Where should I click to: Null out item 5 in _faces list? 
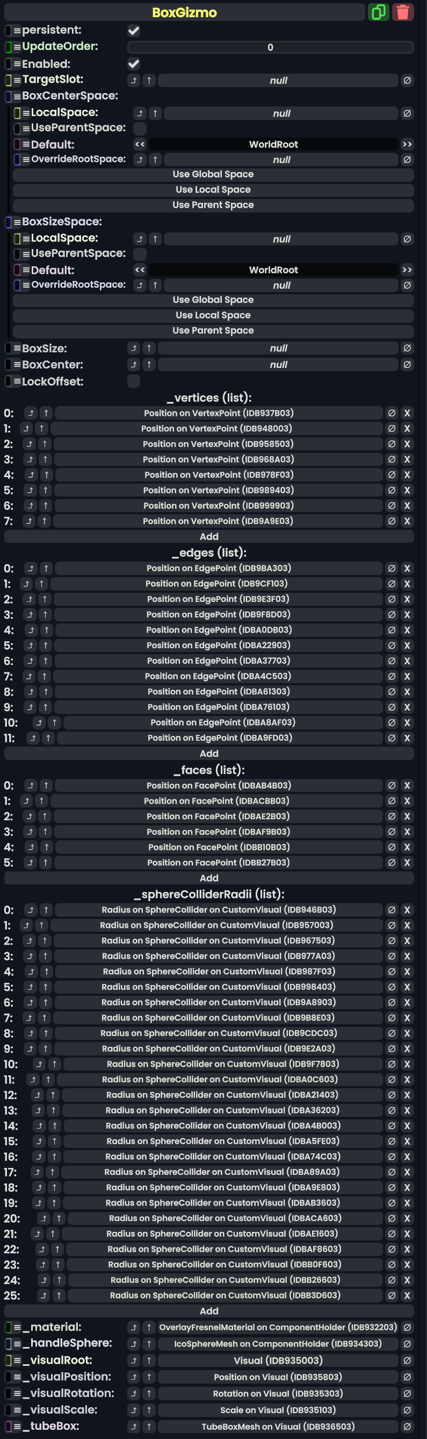tap(392, 862)
